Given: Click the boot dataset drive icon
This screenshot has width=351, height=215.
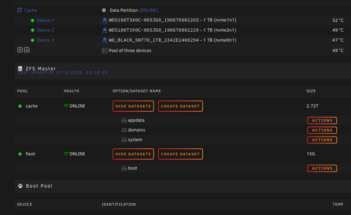Looking at the screenshot, I should [x=124, y=168].
